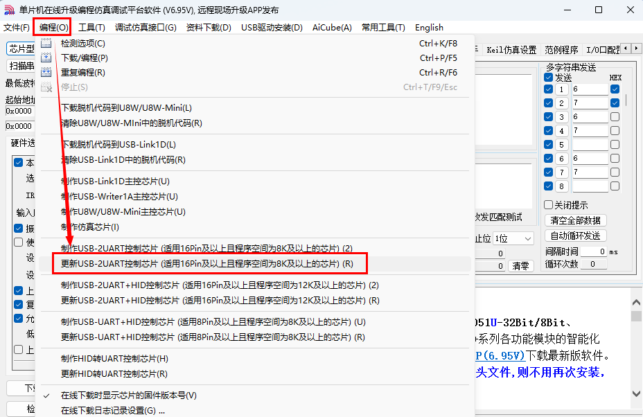The image size is (643, 417).
Task: Open the 编程(O) menu
Action: [x=54, y=28]
